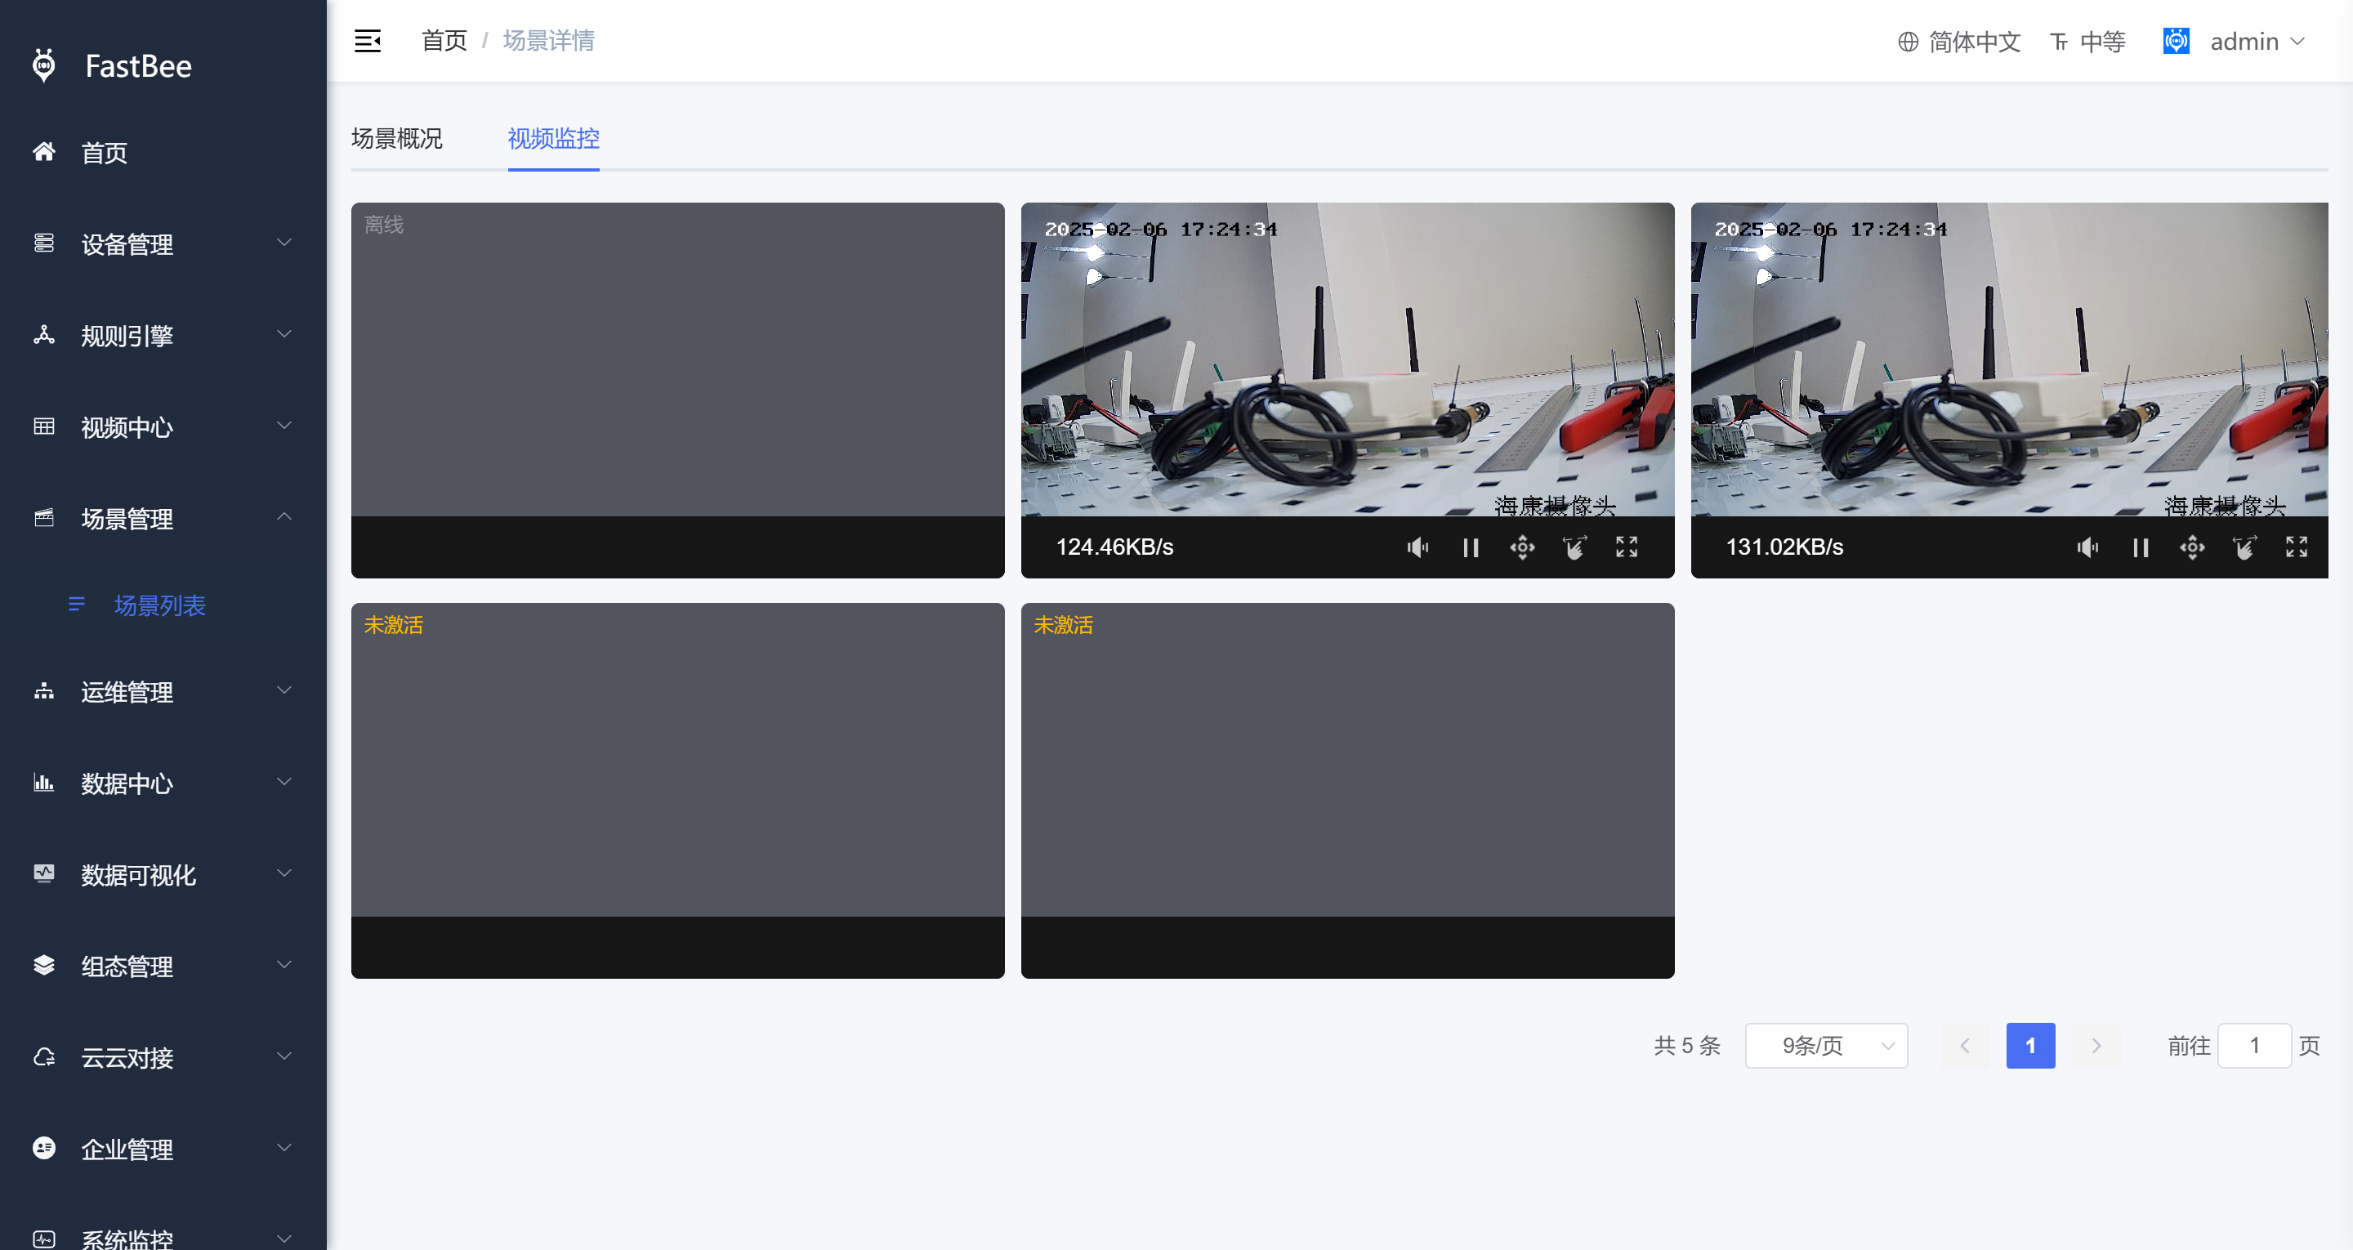Click the 视频中心 sidebar icon
This screenshot has height=1250, width=2353.
[44, 426]
